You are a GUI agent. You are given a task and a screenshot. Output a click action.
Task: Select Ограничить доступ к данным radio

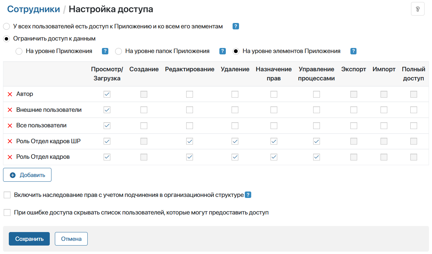6,39
